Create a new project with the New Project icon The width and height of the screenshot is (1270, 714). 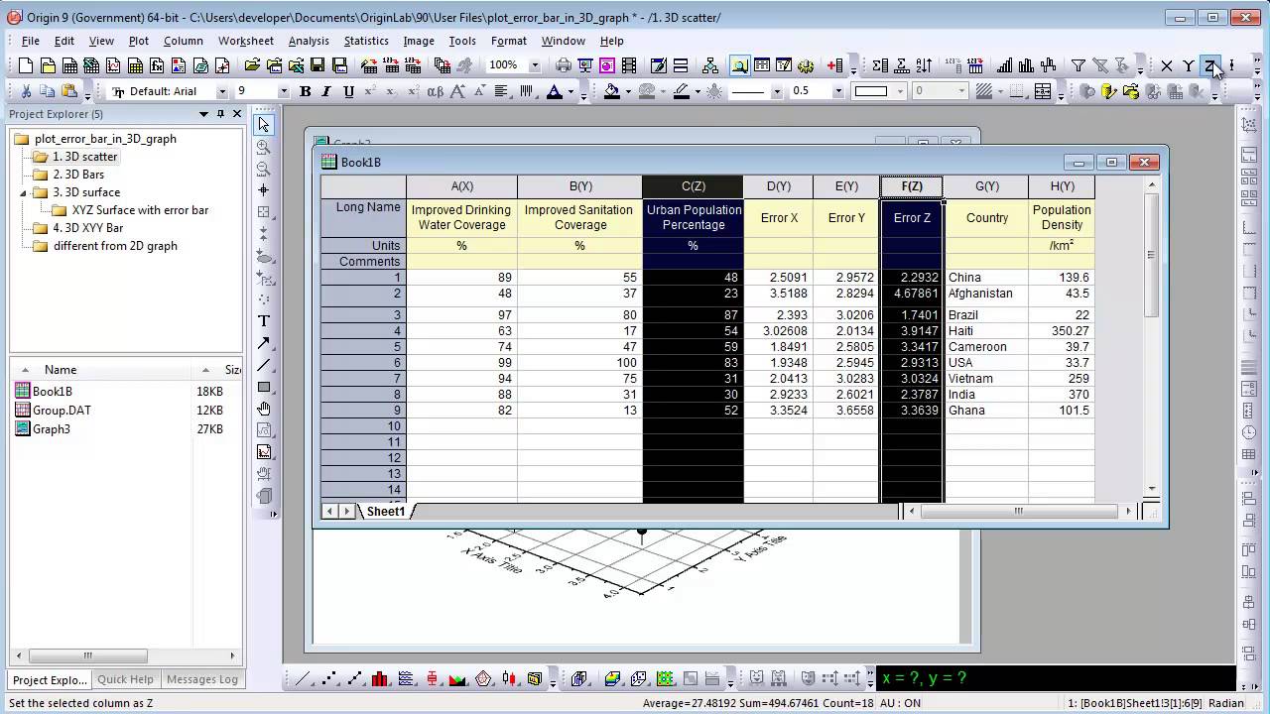[x=26, y=65]
